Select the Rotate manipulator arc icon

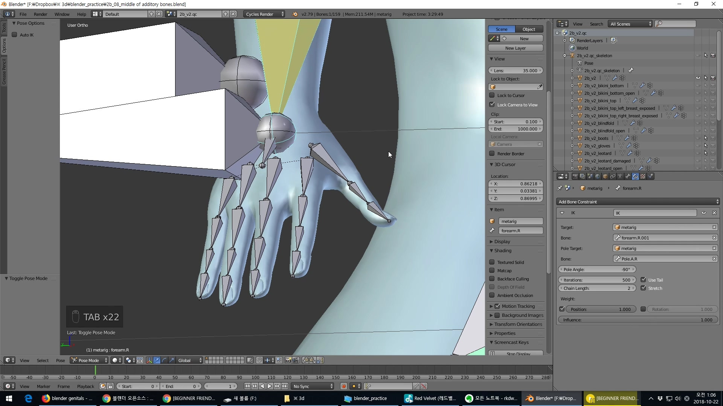pyautogui.click(x=164, y=360)
